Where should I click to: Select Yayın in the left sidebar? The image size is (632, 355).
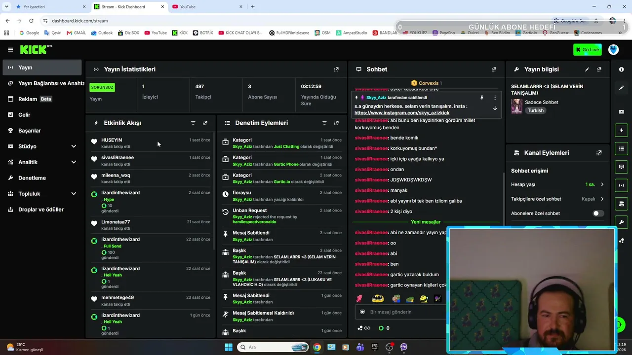[x=42, y=68]
